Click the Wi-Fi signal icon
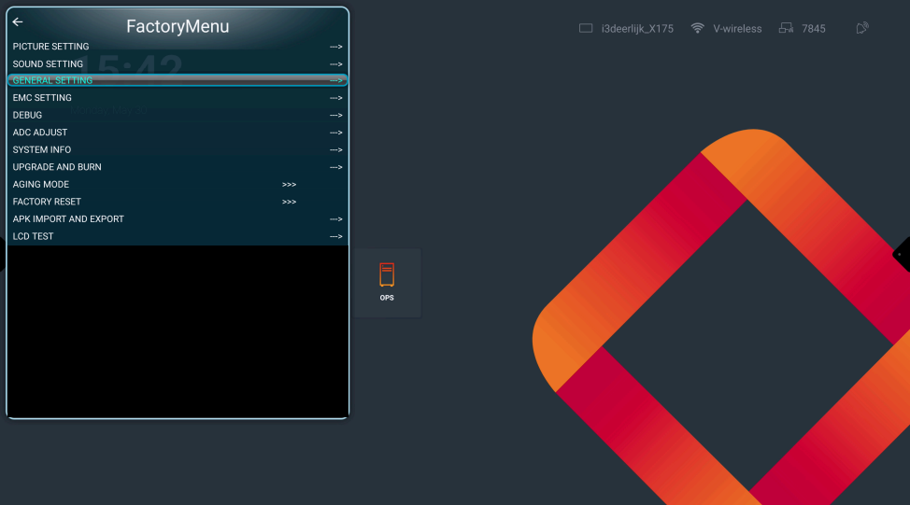The width and height of the screenshot is (910, 505). tap(697, 29)
